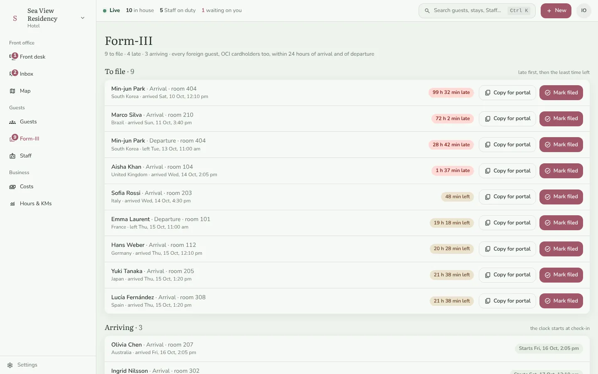
Task: Click the '20 h 28 min left' badge
Action: (452, 249)
